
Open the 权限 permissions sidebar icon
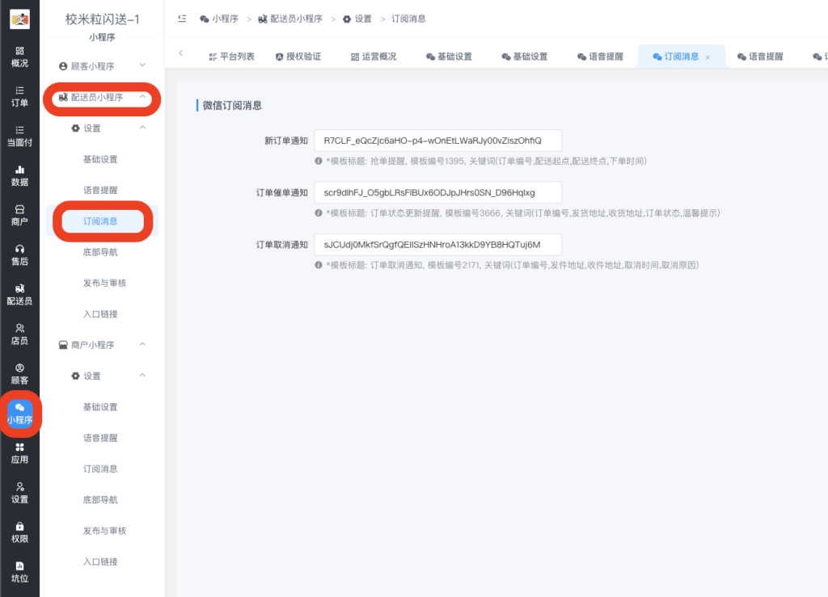(x=19, y=530)
